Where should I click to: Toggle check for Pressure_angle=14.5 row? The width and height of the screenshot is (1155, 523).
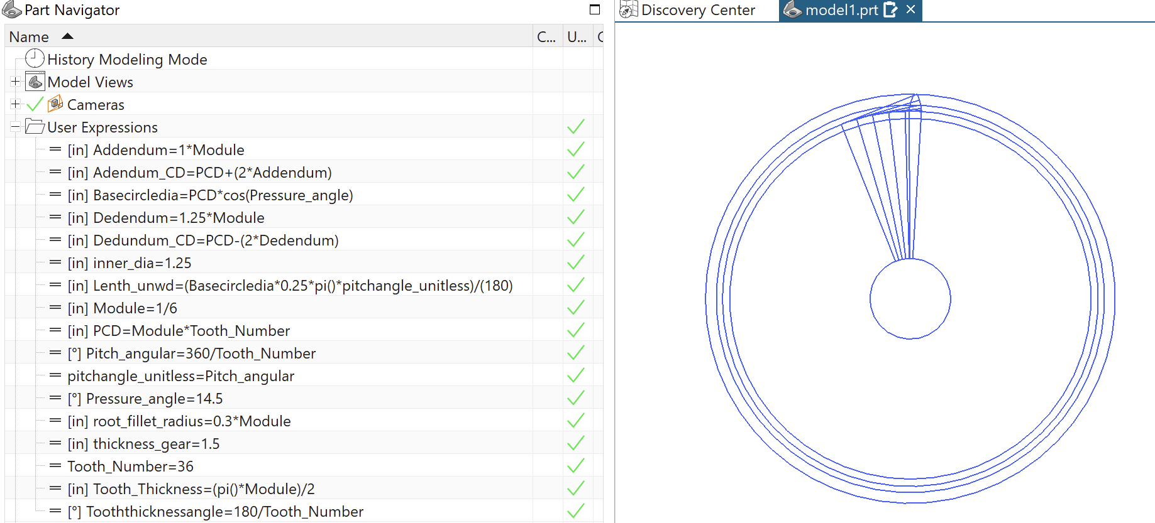[576, 398]
